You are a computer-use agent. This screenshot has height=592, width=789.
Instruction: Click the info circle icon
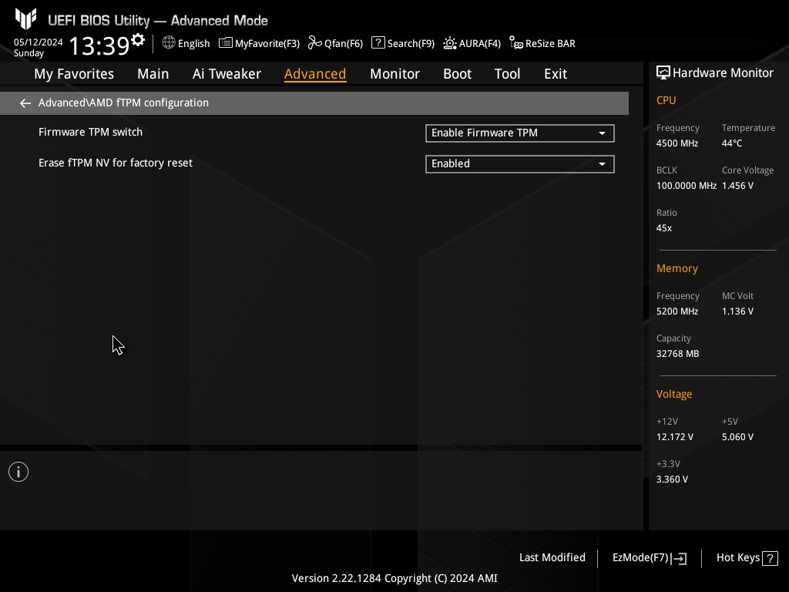[18, 472]
